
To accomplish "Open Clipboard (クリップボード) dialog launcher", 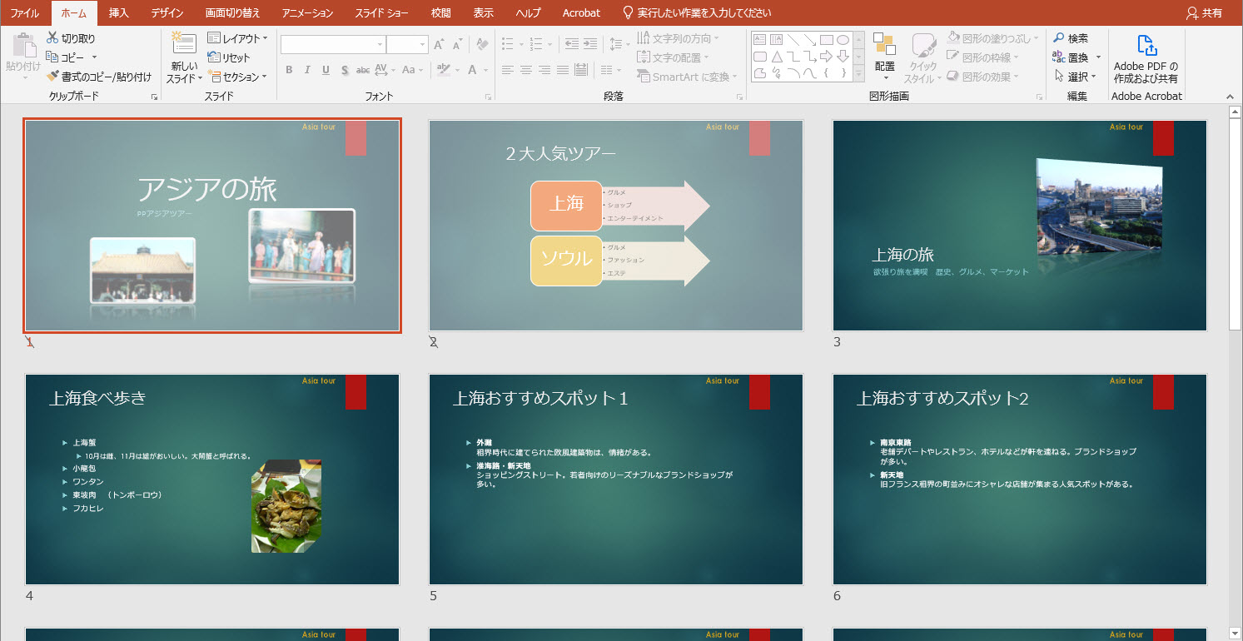I will (x=154, y=97).
